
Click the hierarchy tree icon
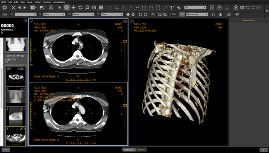pyautogui.click(x=51, y=8)
